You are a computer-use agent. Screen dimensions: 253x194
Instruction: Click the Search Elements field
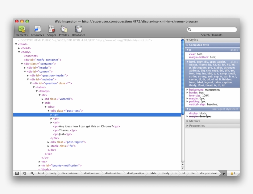pyautogui.click(x=212, y=30)
